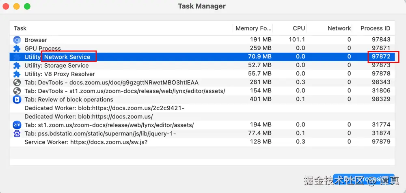Click the GPU Process puzzle icon
Screen dimensions: 406x193
(x=17, y=48)
